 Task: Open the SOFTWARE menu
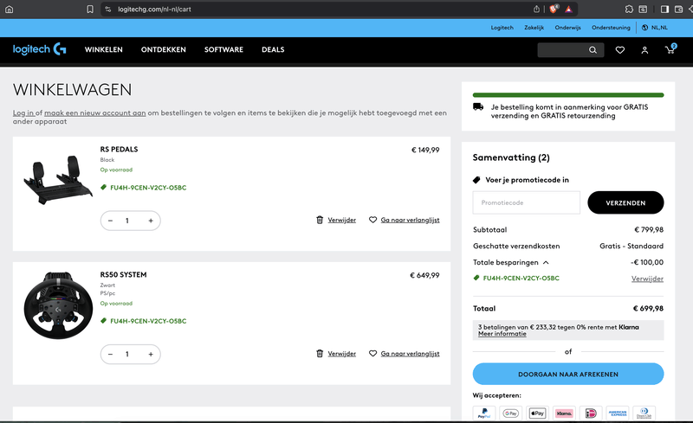coord(223,49)
